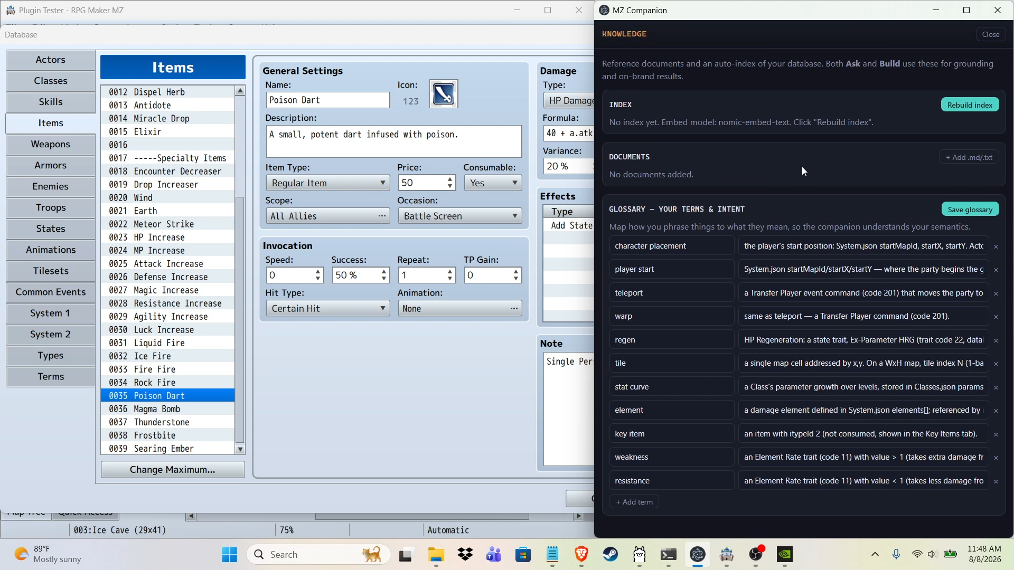Image resolution: width=1014 pixels, height=570 pixels.
Task: Open the Notepad taskbar icon
Action: [552, 554]
